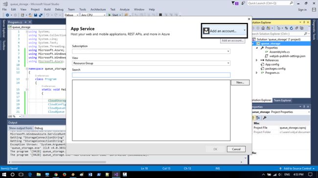This screenshot has height=178, width=318.
Task: Close the App Service dialog
Action: click(x=249, y=19)
